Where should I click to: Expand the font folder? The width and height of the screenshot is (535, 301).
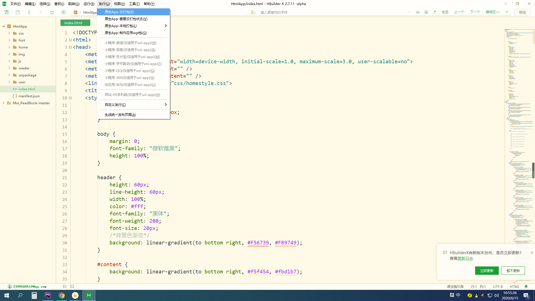tap(9, 40)
